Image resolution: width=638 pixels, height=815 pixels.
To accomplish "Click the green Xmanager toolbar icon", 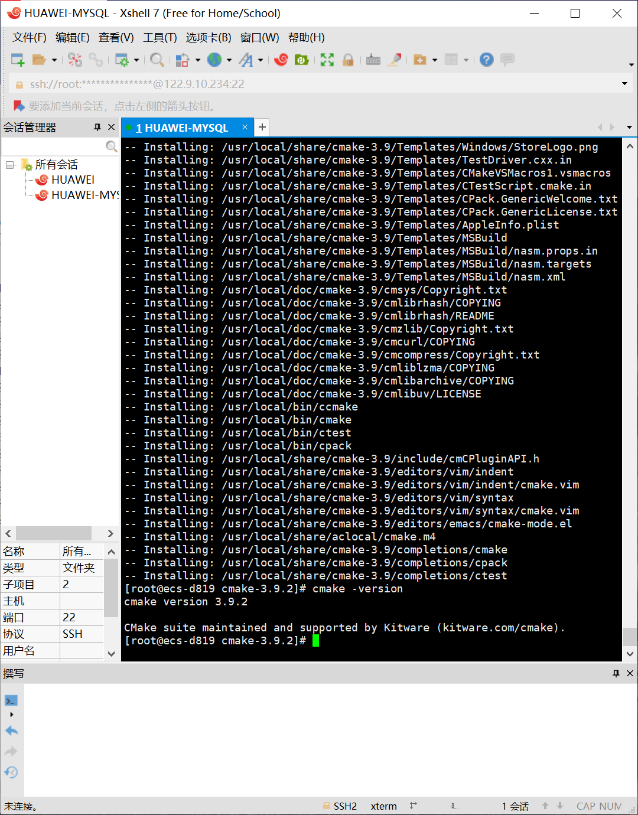I will (x=302, y=59).
